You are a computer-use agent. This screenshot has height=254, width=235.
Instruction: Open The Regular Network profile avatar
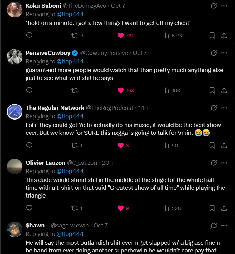coord(15,111)
